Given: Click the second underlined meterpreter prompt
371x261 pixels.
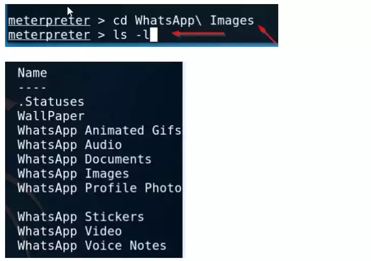Looking at the screenshot, I should [49, 35].
